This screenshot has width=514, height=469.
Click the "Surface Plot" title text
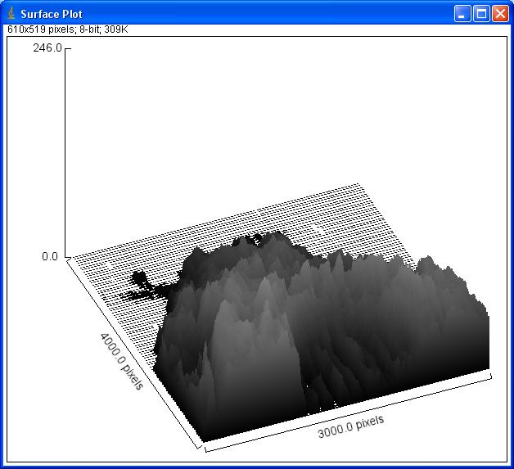click(51, 14)
